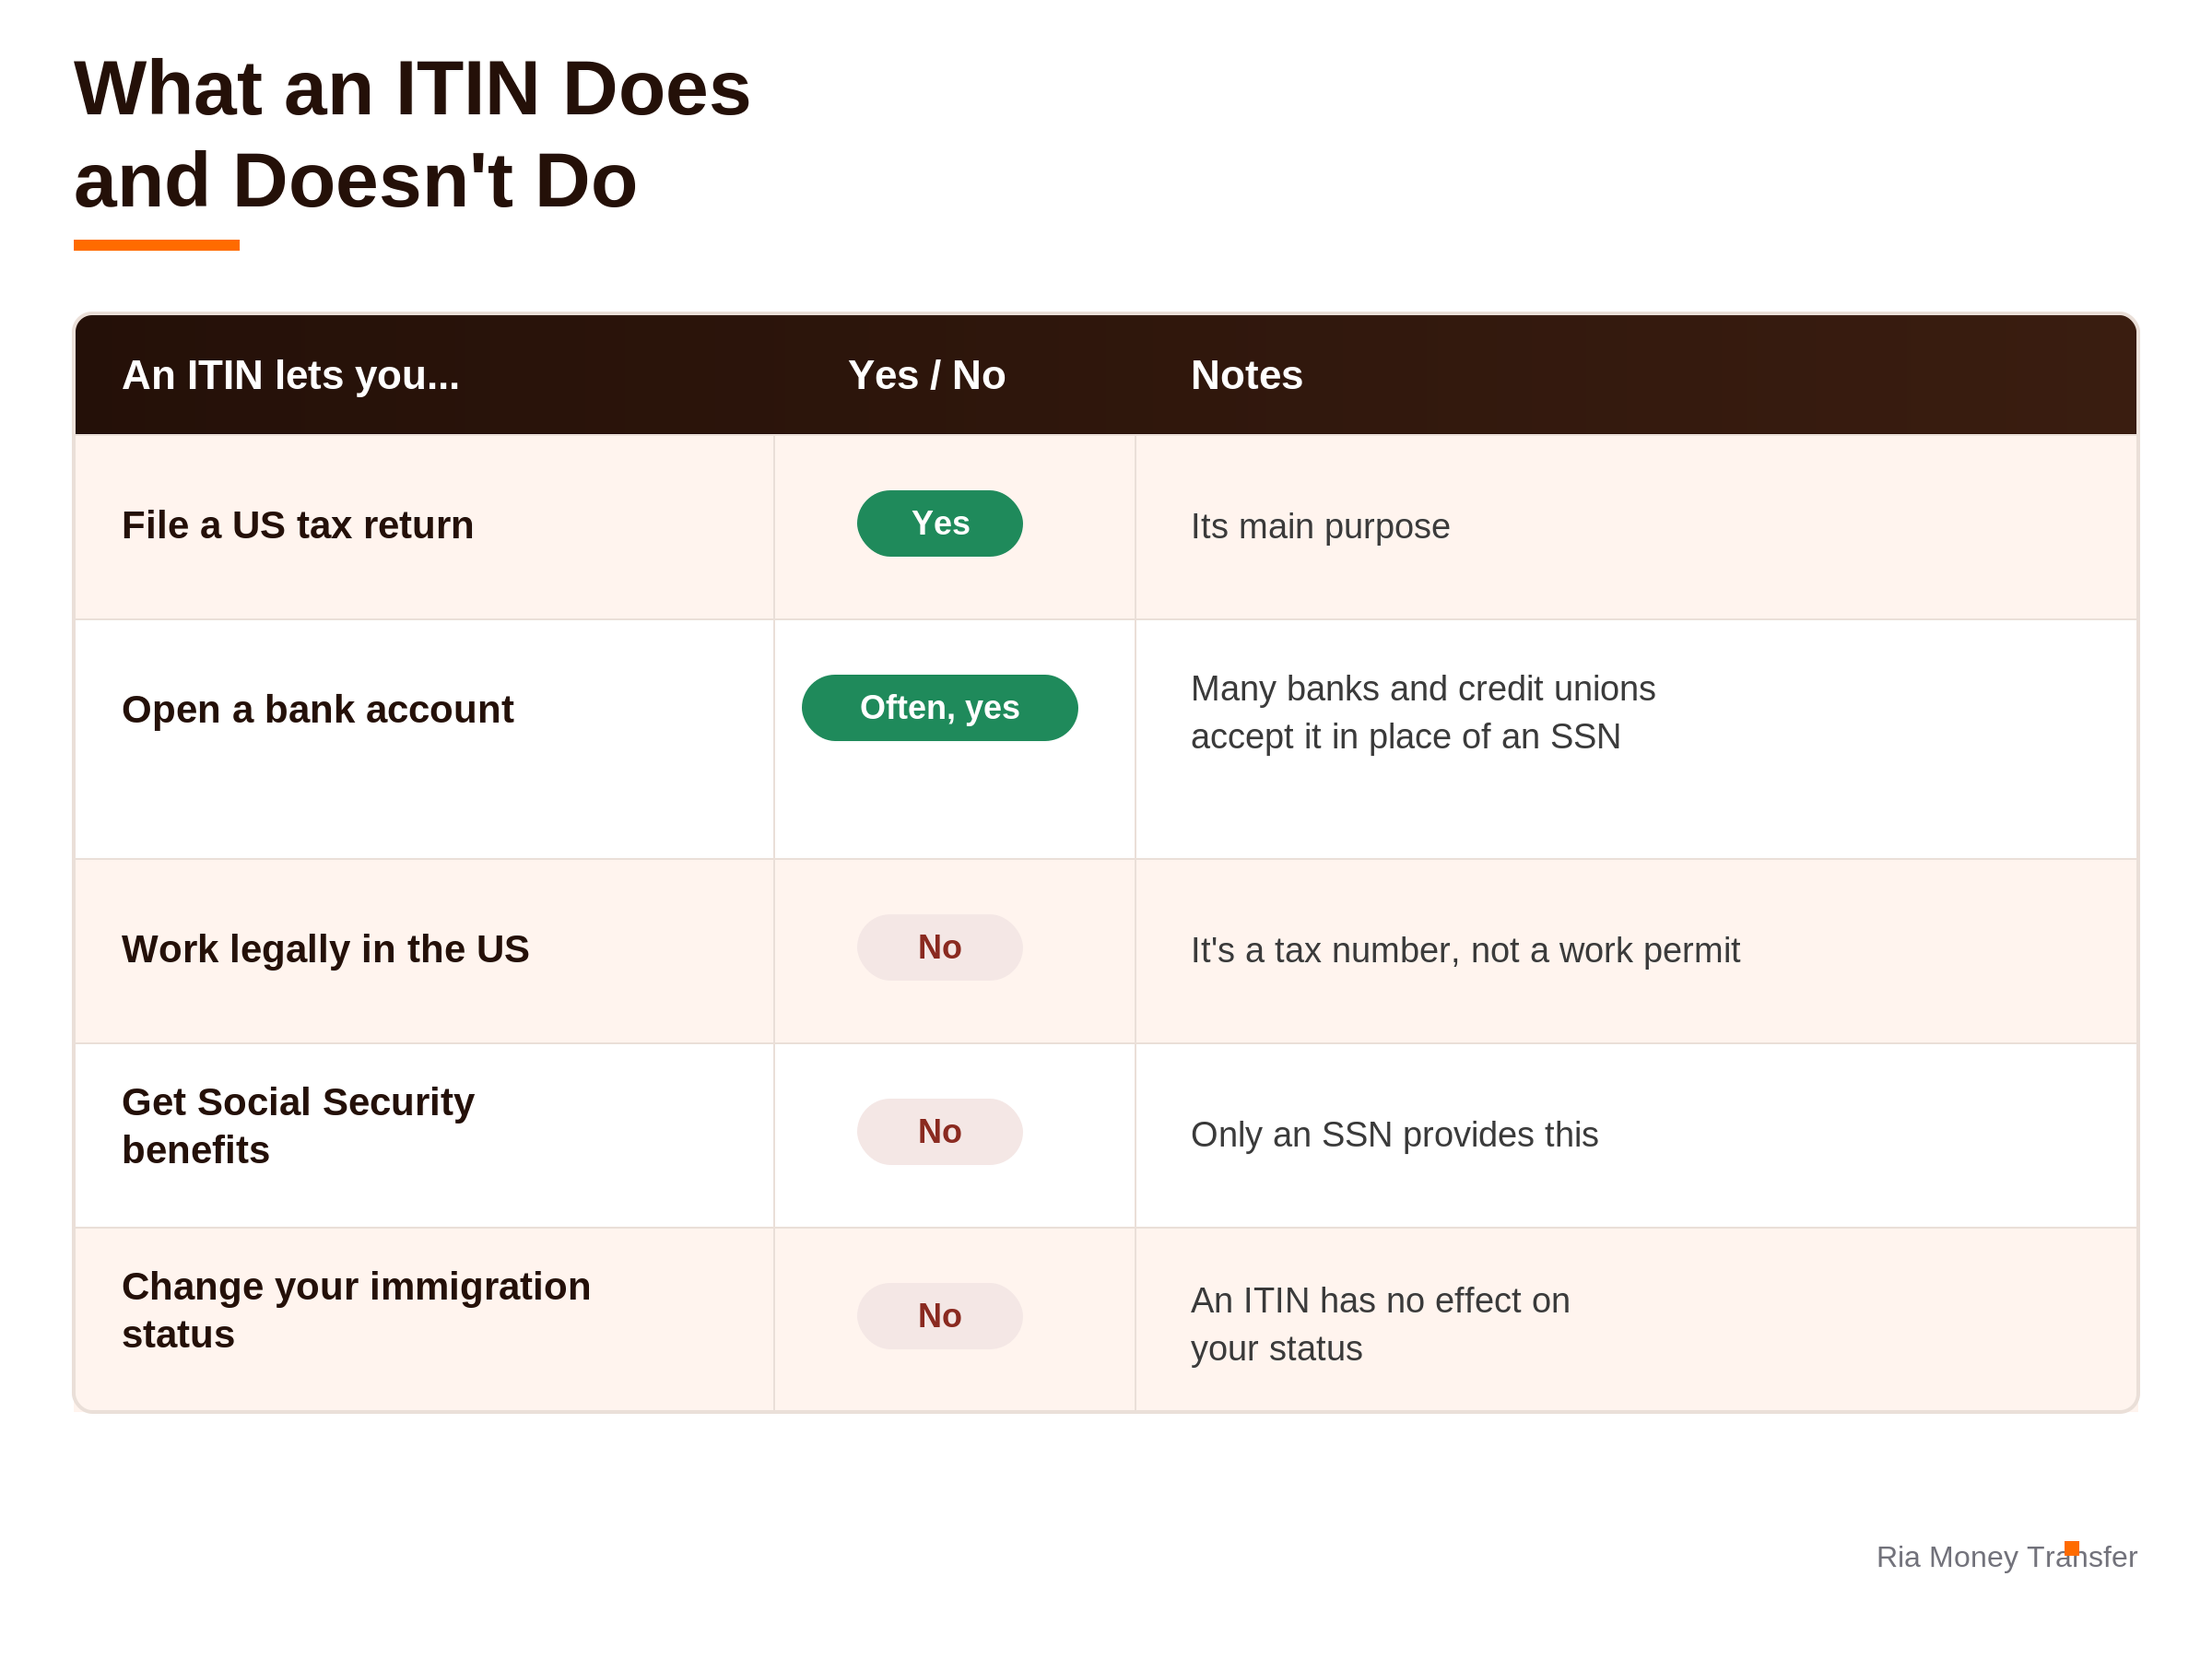Click the An ITIN lets you column header
Viewport: 2212px width, 1659px height.
(x=291, y=375)
